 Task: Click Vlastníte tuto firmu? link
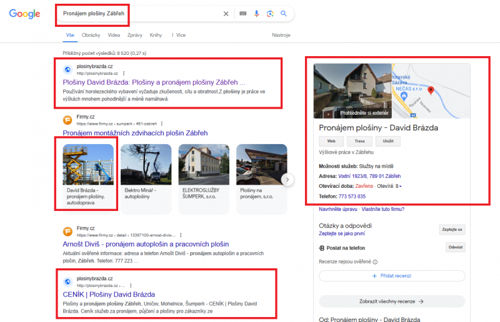[x=383, y=209]
